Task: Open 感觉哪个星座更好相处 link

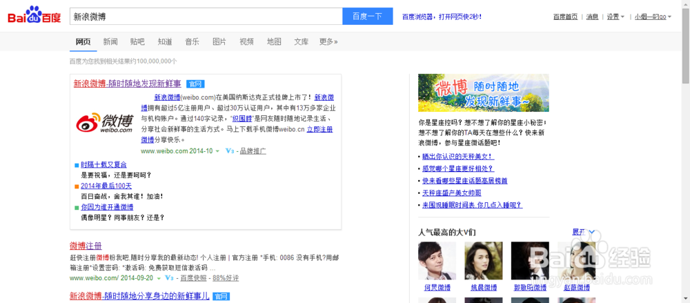Action: point(458,168)
